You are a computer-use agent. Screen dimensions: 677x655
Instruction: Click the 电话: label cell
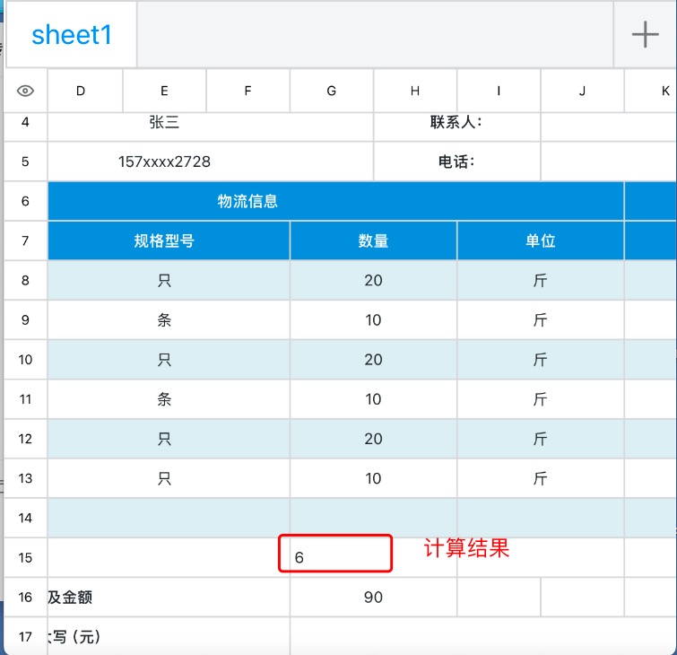pyautogui.click(x=457, y=162)
